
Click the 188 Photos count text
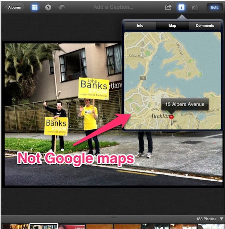pyautogui.click(x=206, y=219)
